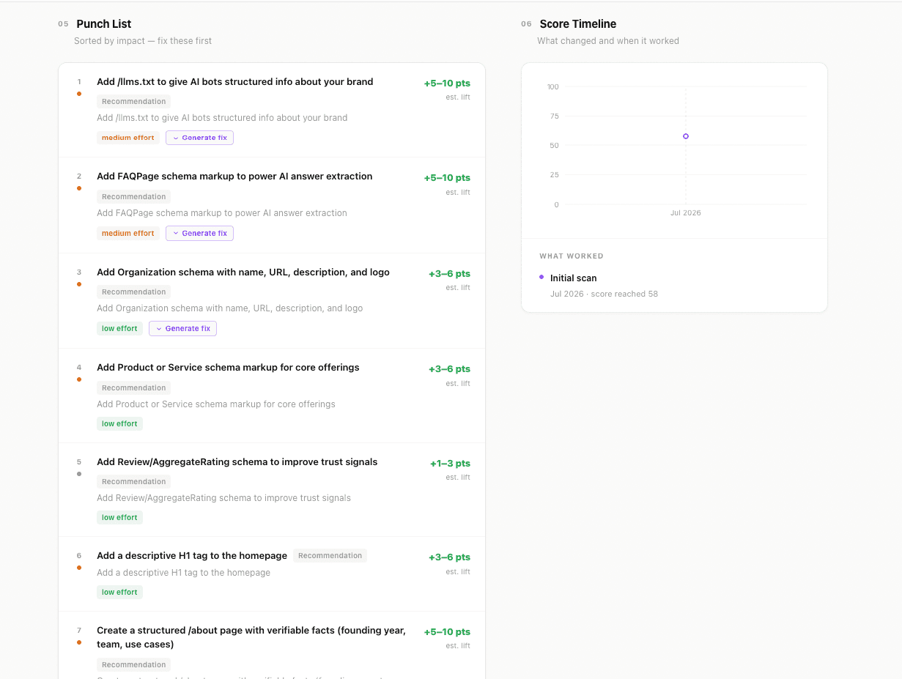Screen dimensions: 902x679
Task: Click What changed and when it worked subtitle
Action: click(x=608, y=41)
